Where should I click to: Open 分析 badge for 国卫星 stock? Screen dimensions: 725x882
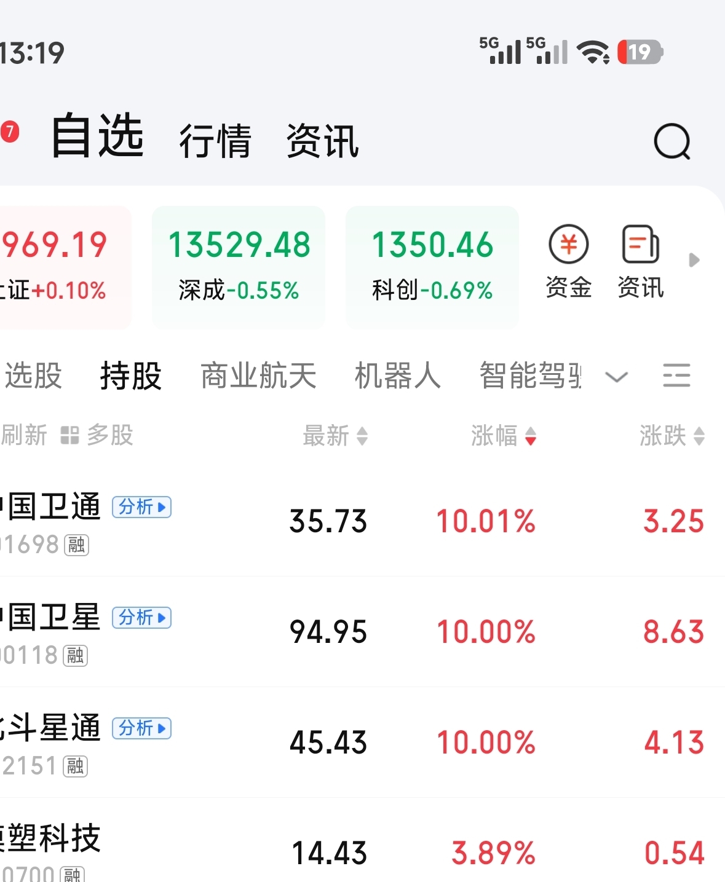(x=141, y=618)
